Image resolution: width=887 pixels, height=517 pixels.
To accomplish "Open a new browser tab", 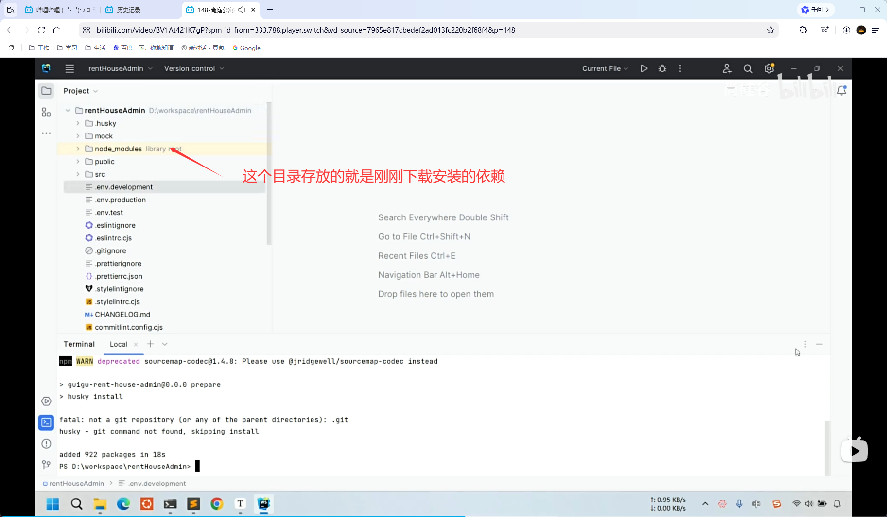I will tap(270, 10).
